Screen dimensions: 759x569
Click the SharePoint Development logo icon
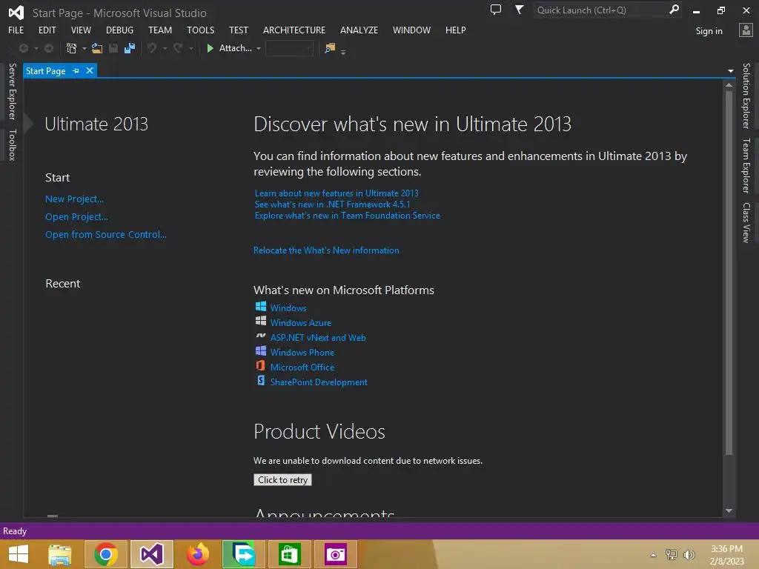pos(260,380)
